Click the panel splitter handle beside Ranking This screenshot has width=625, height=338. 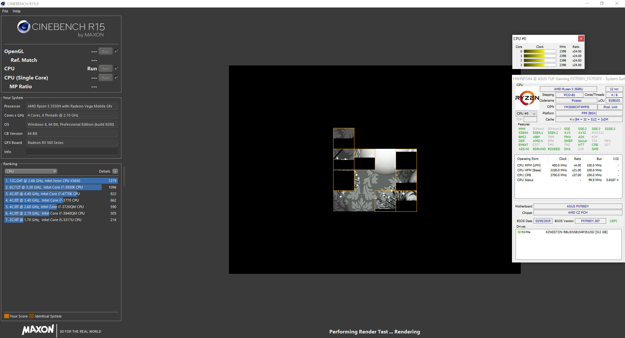point(124,176)
